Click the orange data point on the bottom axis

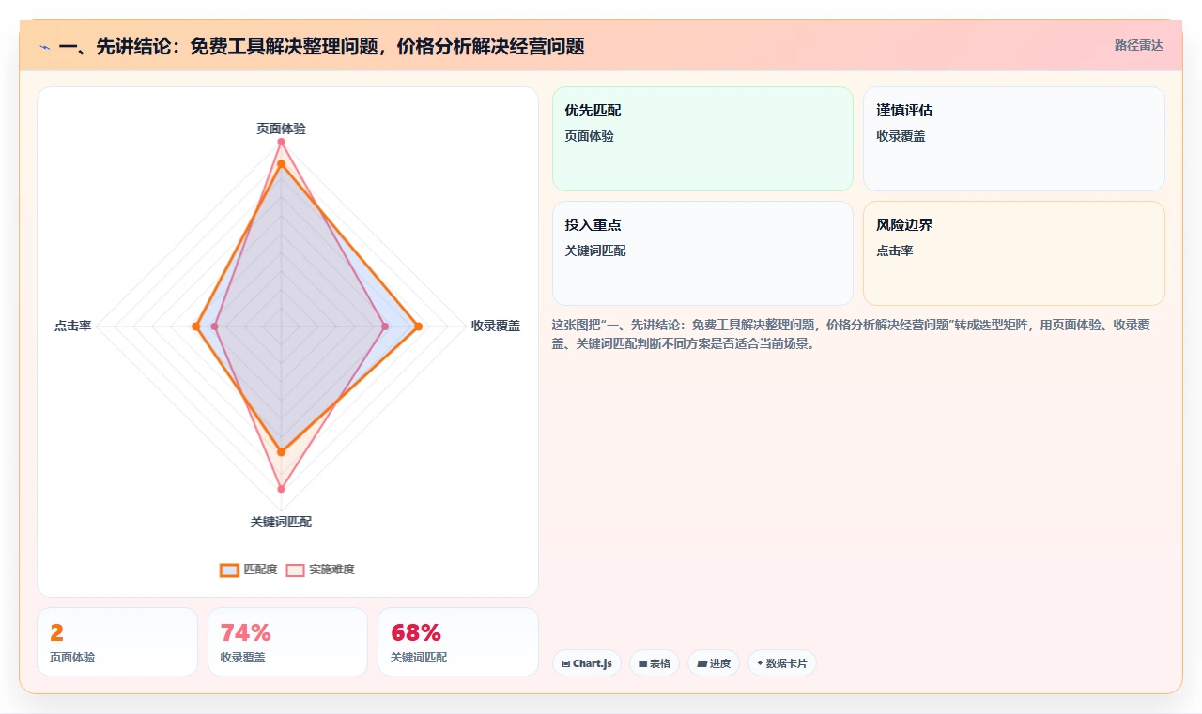click(x=281, y=452)
